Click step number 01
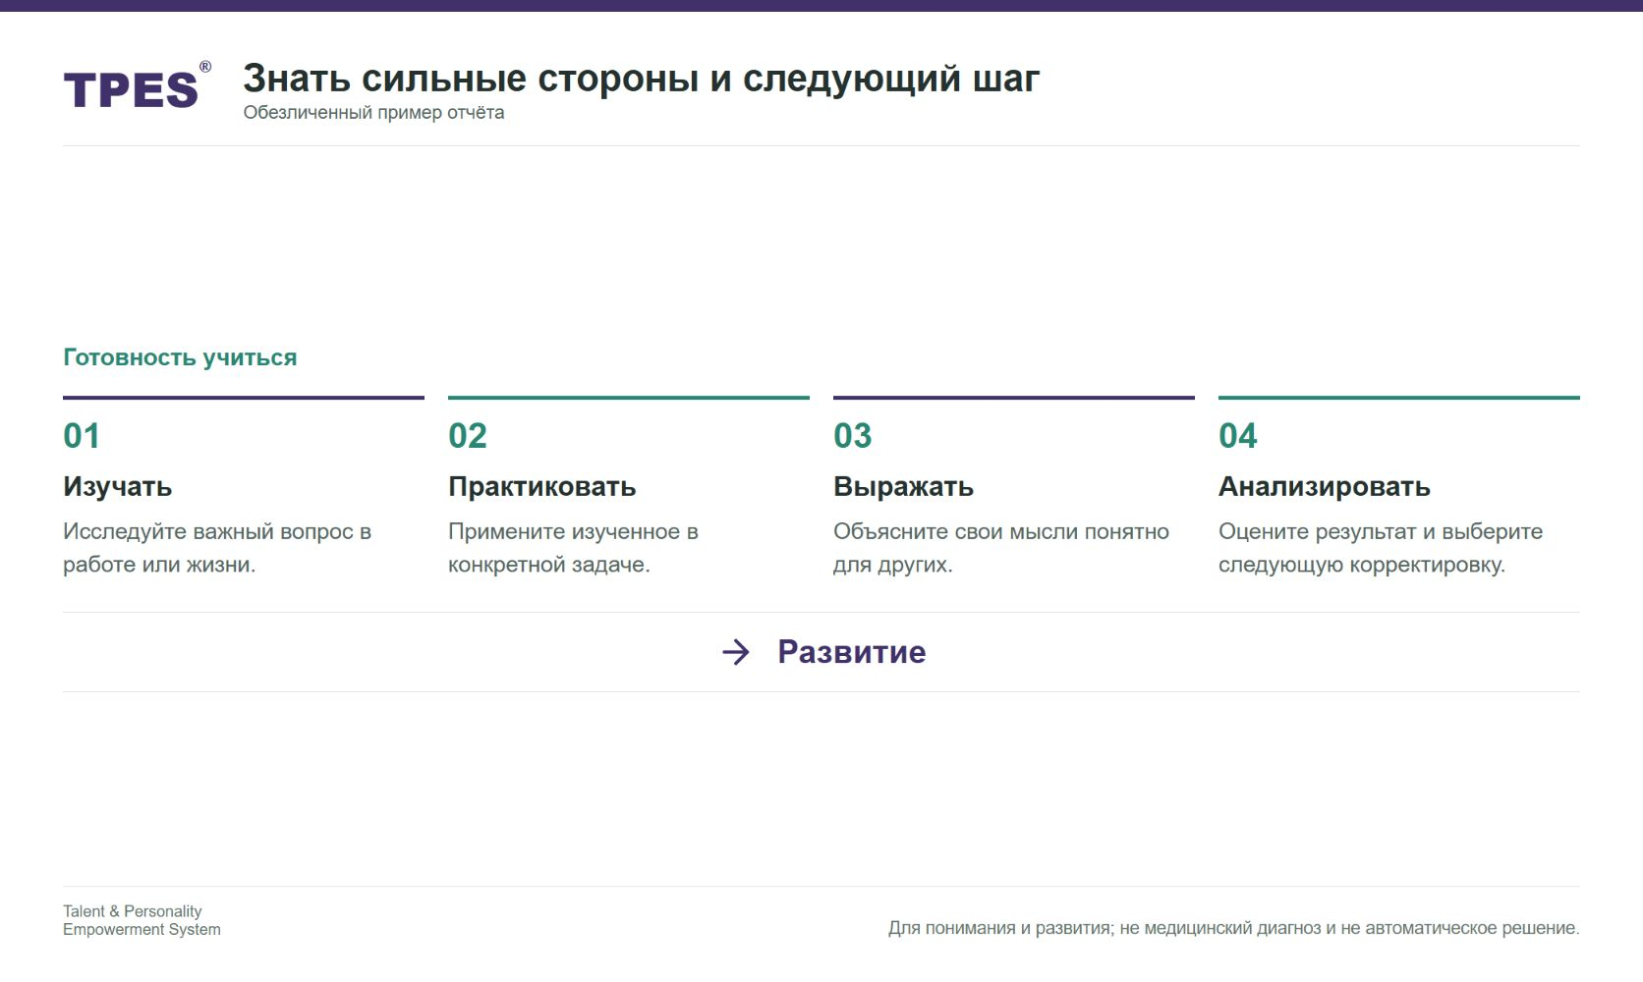This screenshot has width=1643, height=982. point(82,436)
